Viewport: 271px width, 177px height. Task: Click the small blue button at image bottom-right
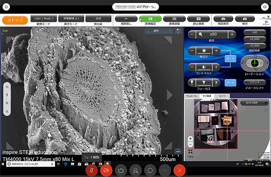coord(178,151)
